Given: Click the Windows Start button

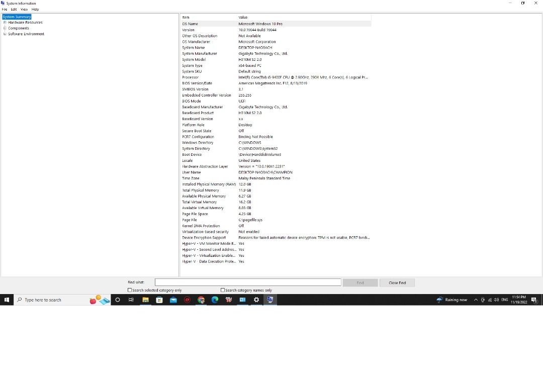Looking at the screenshot, I should (7, 300).
